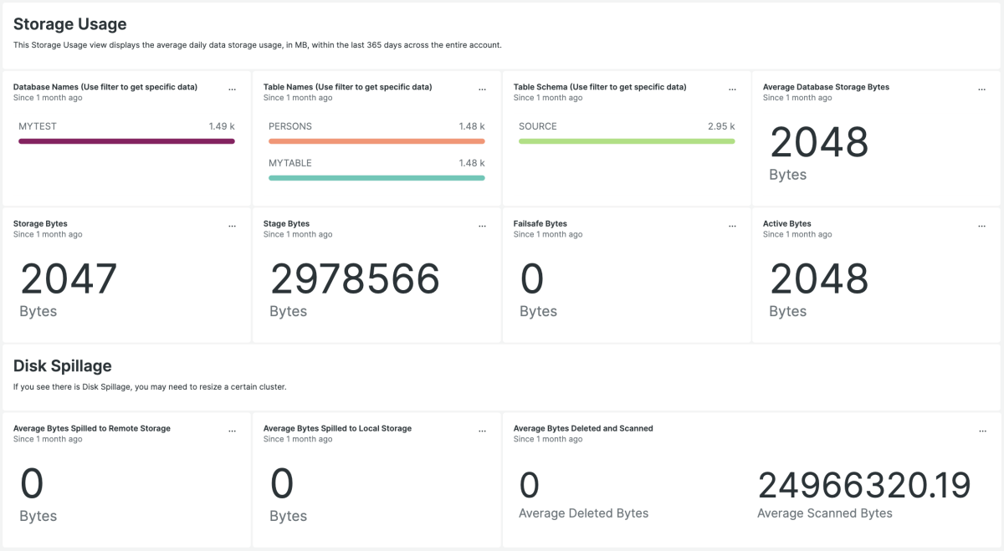Image resolution: width=1004 pixels, height=551 pixels.
Task: Click the SOURCE schema green bar
Action: click(x=627, y=141)
